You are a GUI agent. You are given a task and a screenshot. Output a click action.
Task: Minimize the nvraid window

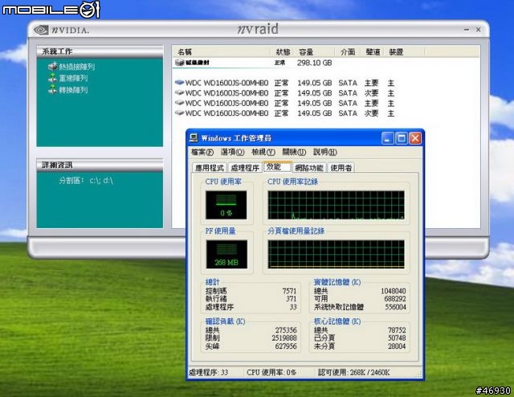click(x=467, y=30)
